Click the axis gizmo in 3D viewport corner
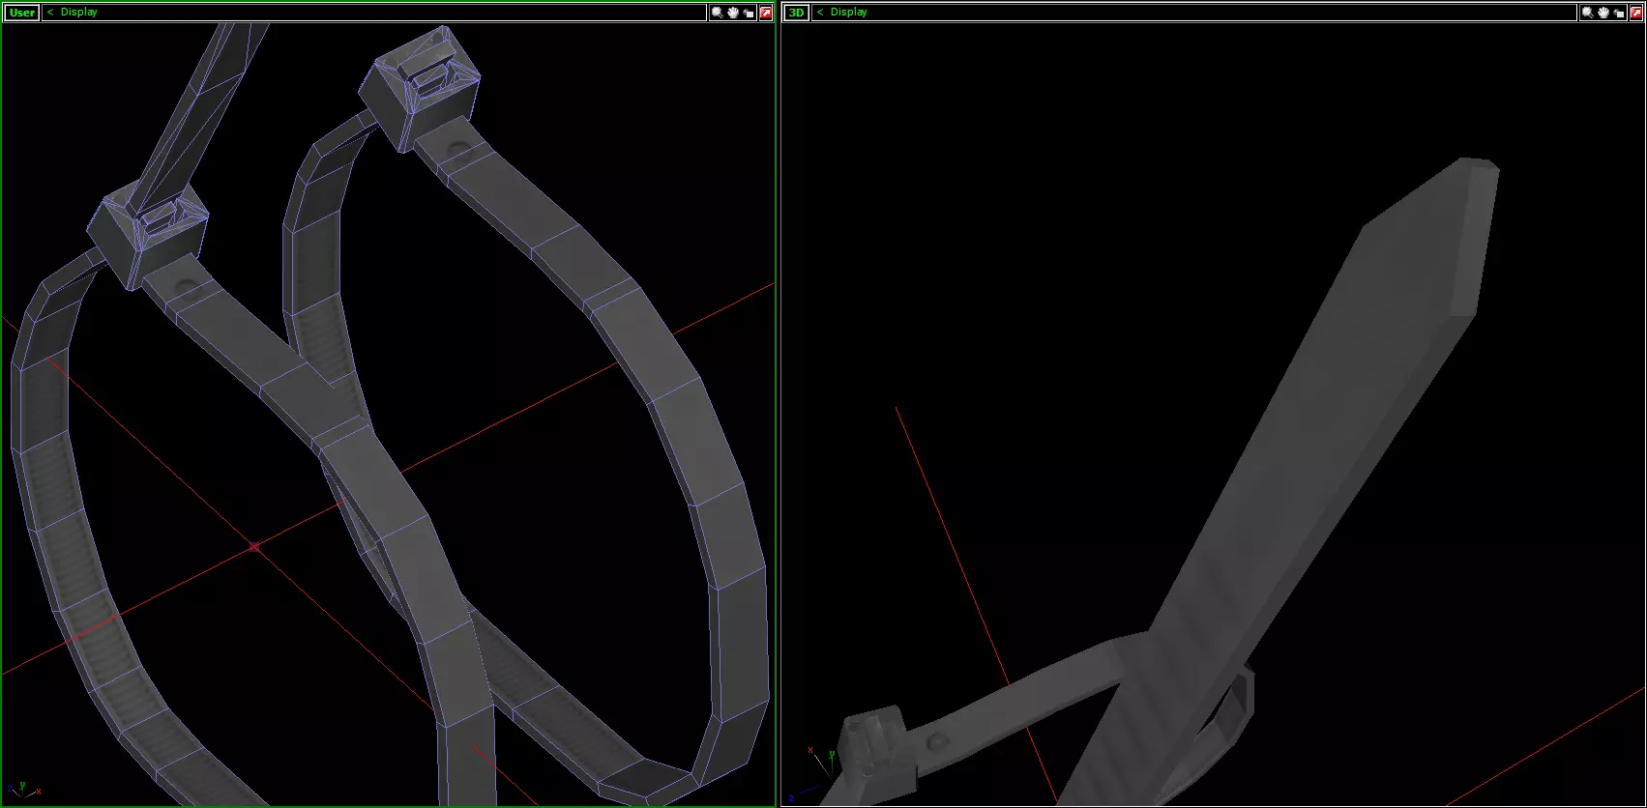 click(x=810, y=775)
